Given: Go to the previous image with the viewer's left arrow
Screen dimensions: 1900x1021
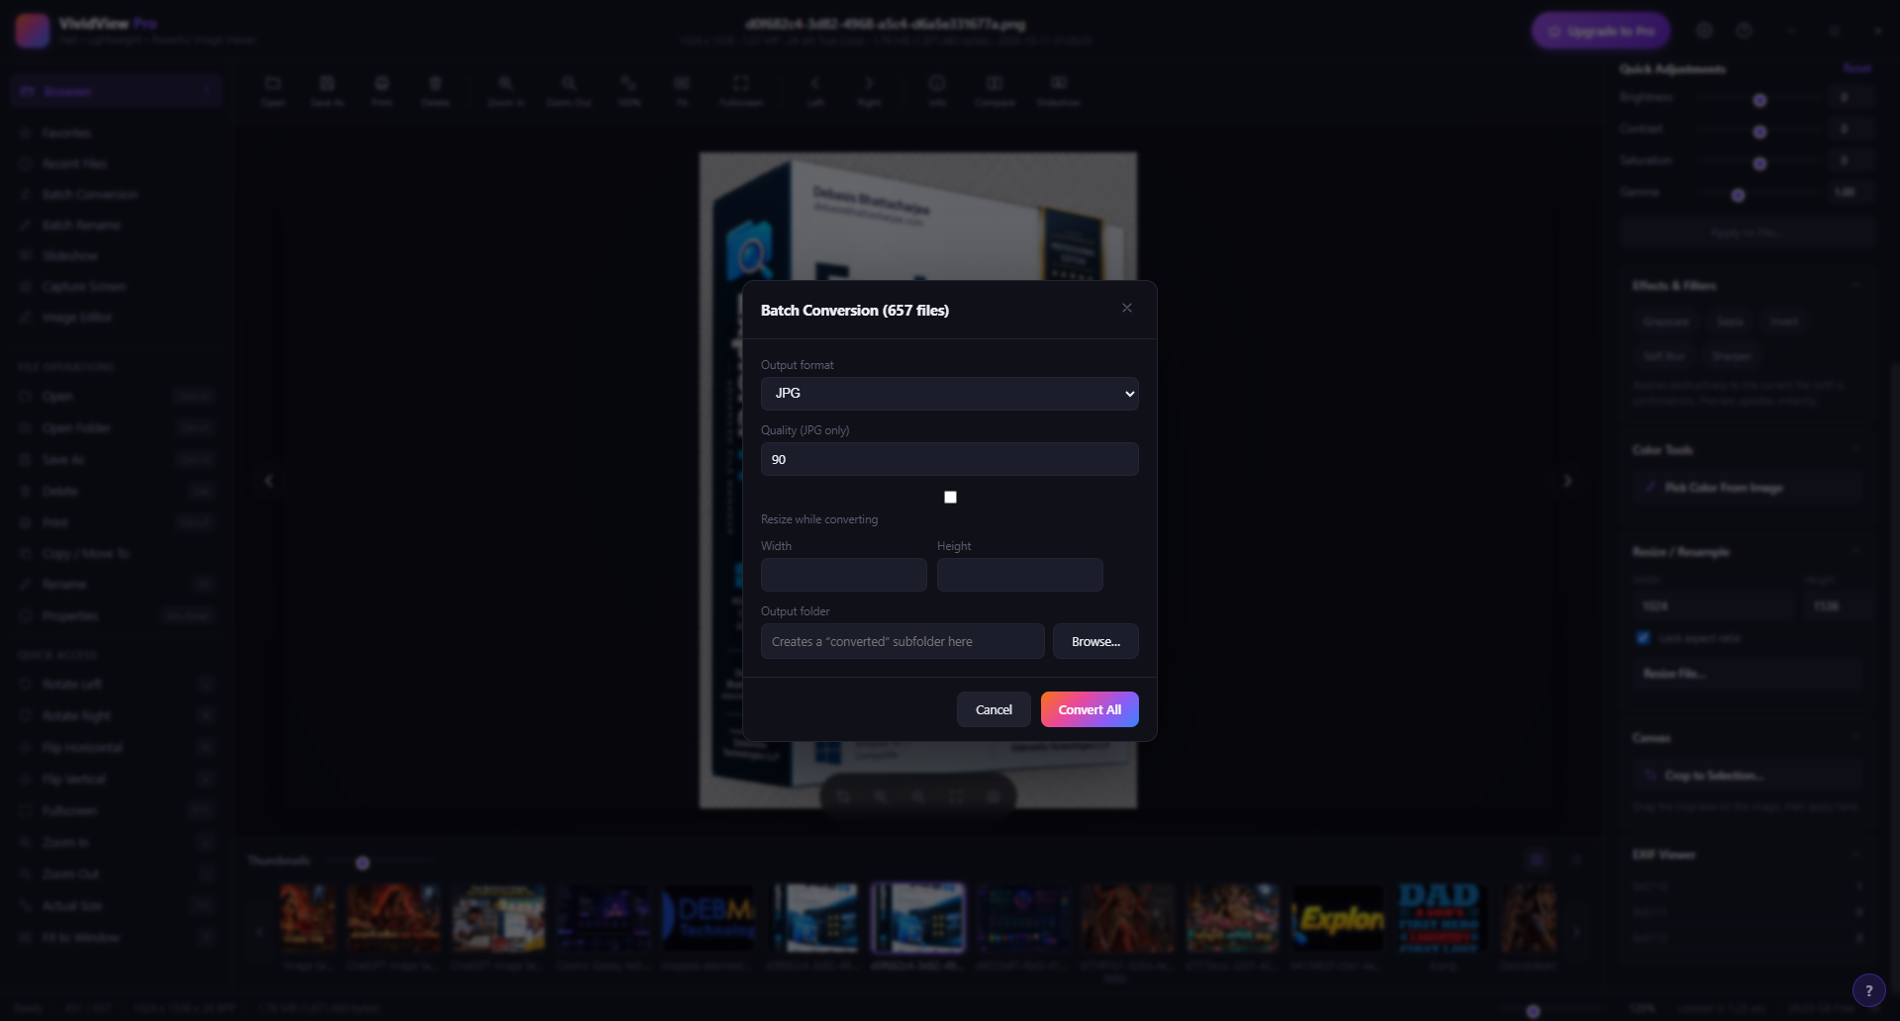Looking at the screenshot, I should (268, 481).
